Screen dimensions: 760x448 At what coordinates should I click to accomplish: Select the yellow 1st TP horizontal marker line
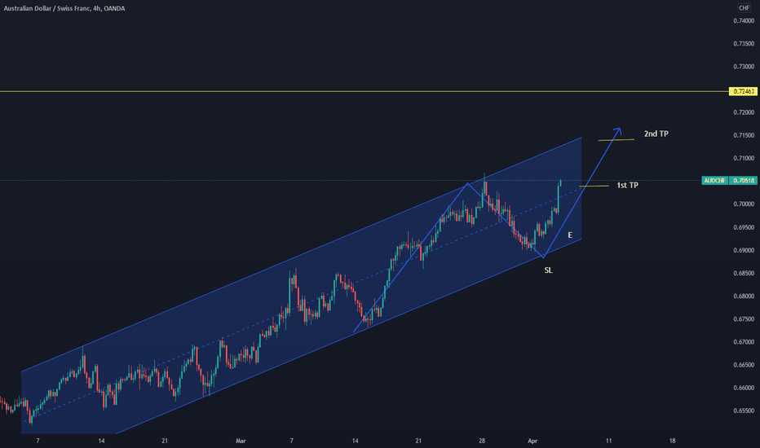point(594,186)
